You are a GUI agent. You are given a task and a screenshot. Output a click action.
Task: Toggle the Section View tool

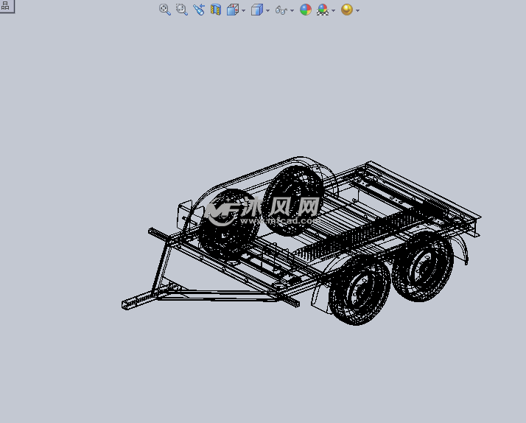click(216, 10)
